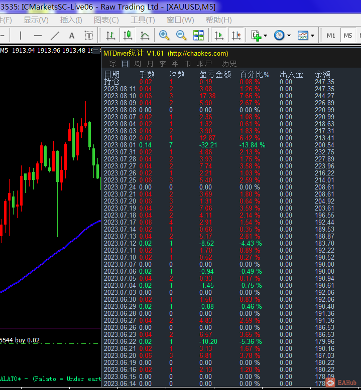Click the buy 0.02 order line label

tap(27, 340)
